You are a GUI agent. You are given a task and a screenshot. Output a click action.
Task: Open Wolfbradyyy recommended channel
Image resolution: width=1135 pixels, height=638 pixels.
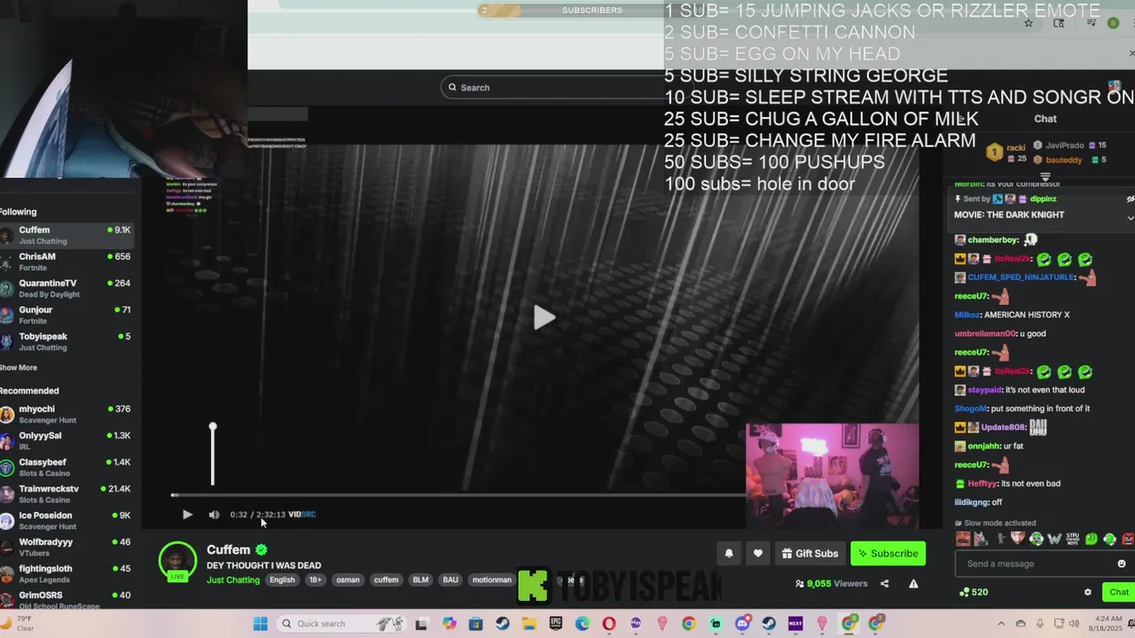click(67, 547)
